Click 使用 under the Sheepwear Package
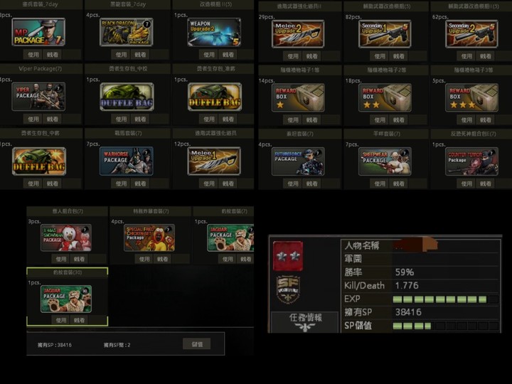Screen dimensions: 512x384 click(x=380, y=183)
